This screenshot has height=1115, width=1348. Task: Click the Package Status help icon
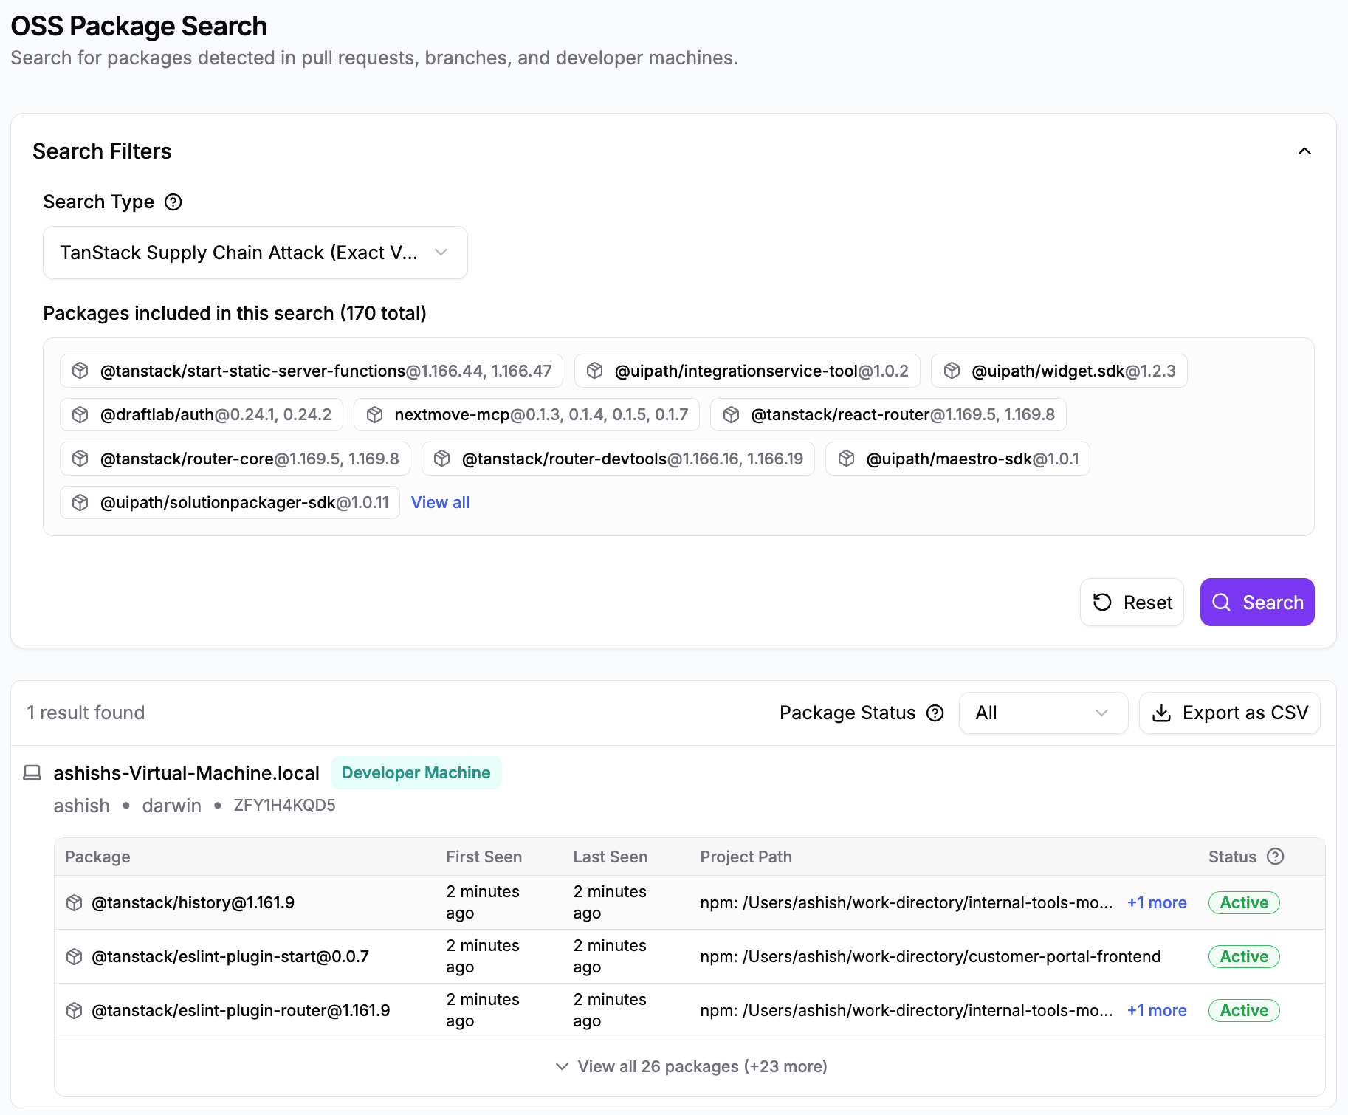coord(935,713)
